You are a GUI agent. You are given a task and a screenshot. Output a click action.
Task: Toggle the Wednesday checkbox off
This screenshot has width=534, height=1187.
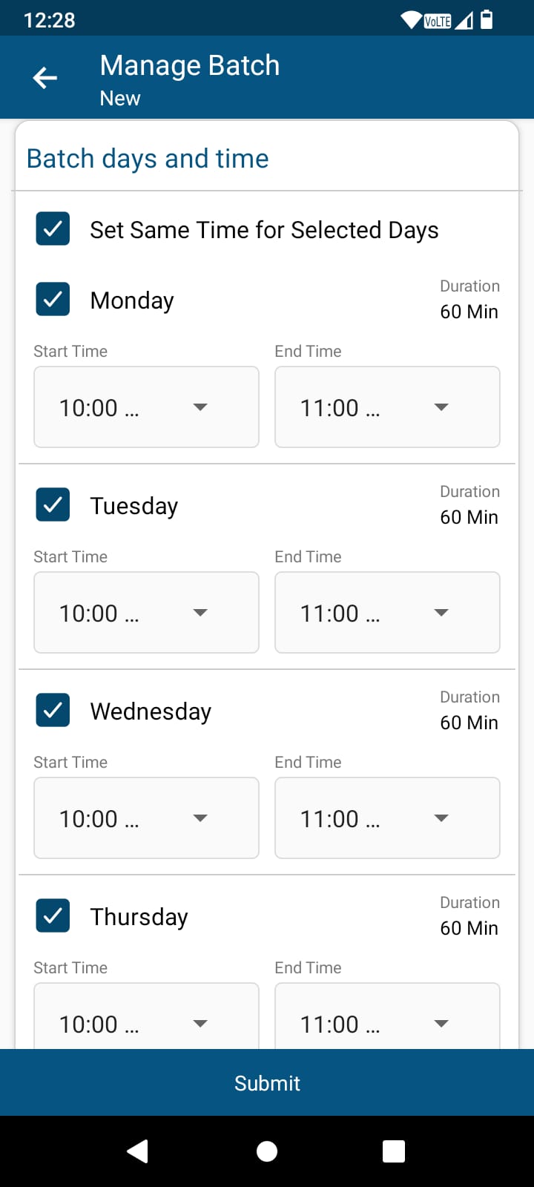pos(53,710)
